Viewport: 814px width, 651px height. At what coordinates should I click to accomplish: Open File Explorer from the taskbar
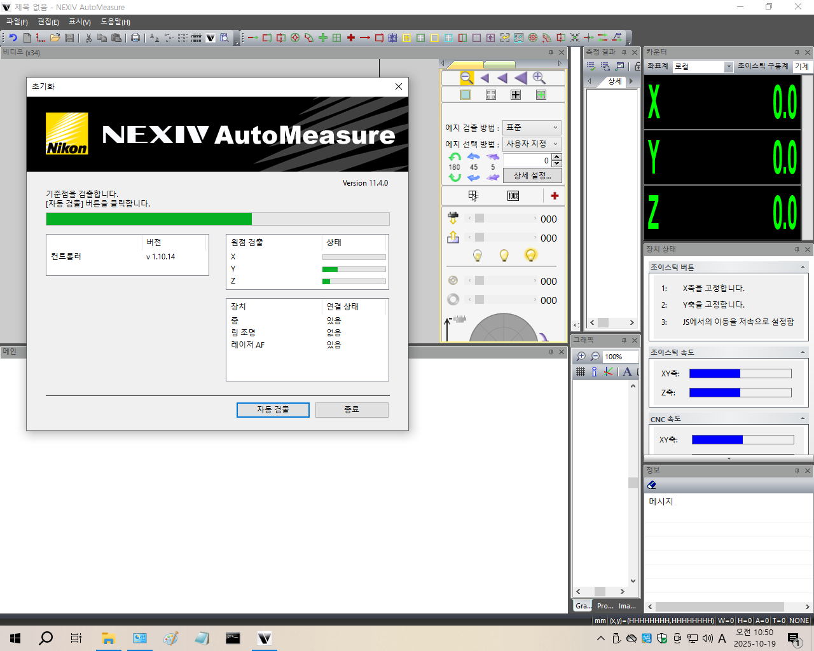coord(108,638)
